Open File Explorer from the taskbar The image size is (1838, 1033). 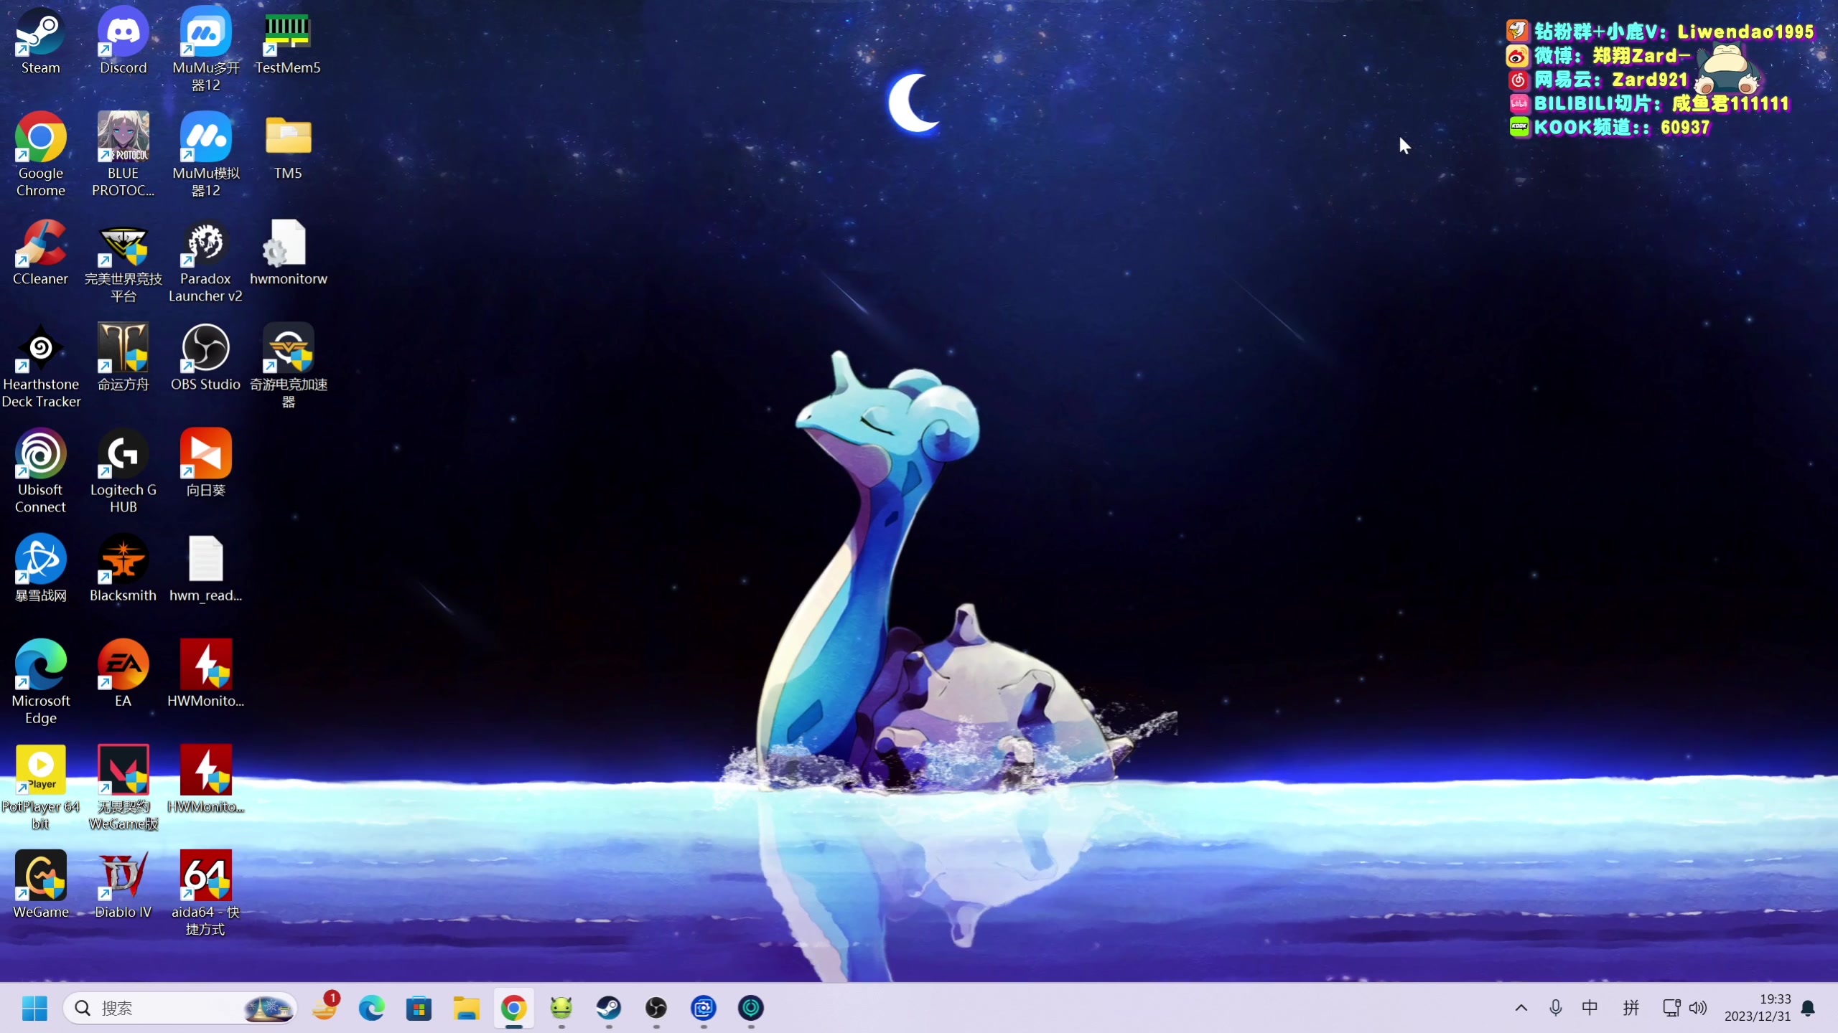click(466, 1008)
